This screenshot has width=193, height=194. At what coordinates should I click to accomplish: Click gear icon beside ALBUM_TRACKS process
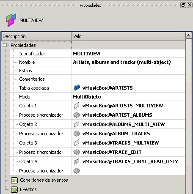tap(77, 134)
